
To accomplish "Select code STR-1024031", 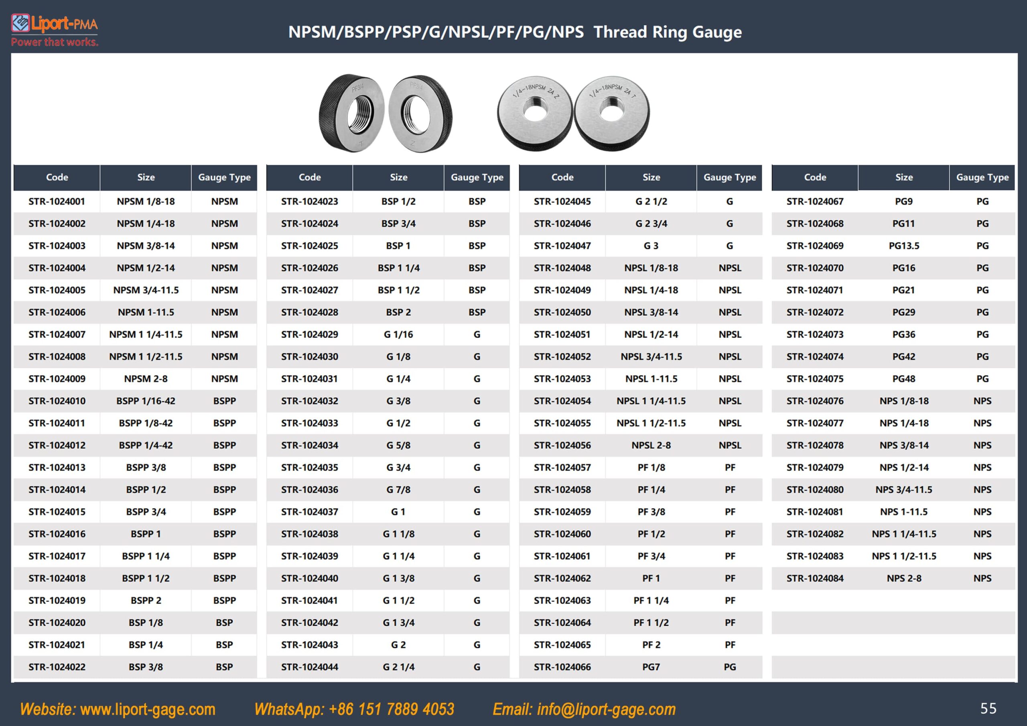I will coord(310,379).
